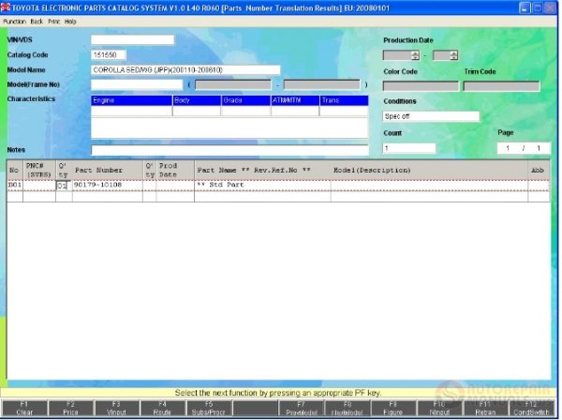
Task: Click the Color Code field
Action: tap(421, 86)
